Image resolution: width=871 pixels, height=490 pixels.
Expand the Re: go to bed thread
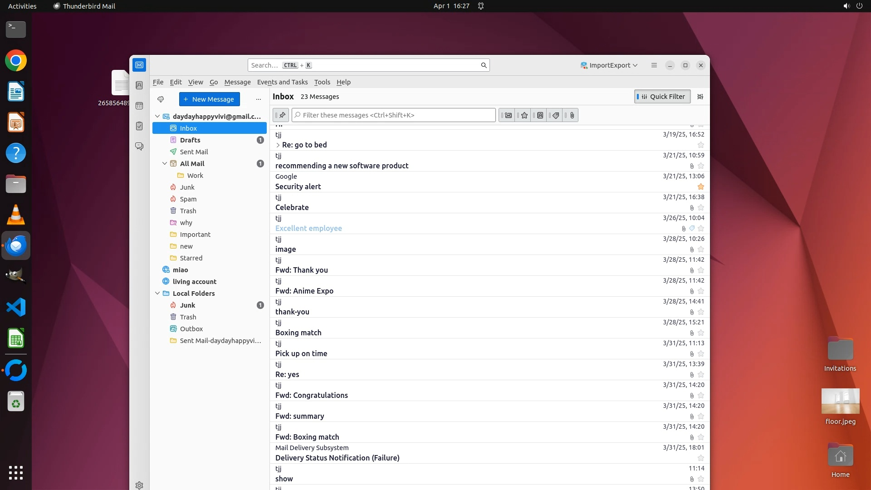click(278, 145)
